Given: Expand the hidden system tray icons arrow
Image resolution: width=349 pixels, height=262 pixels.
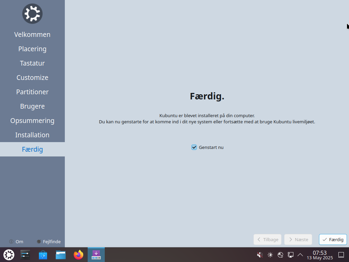Looking at the screenshot, I should tap(300, 254).
